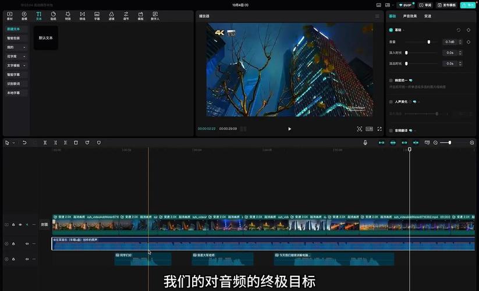Select 新建文本 in the text sidebar
The image size is (479, 291).
tap(16, 29)
